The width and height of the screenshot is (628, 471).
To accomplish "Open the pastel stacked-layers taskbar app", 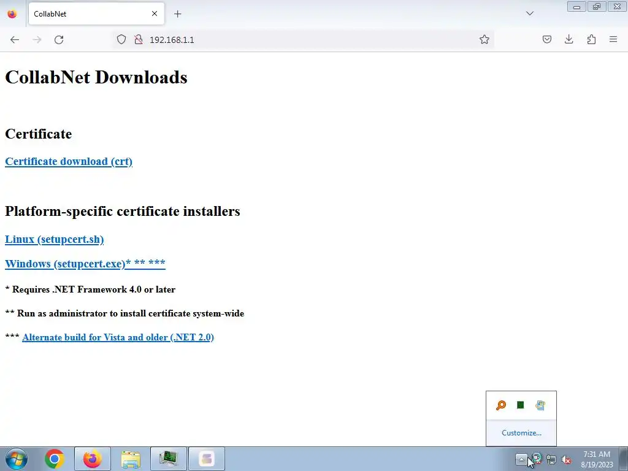I will click(207, 459).
